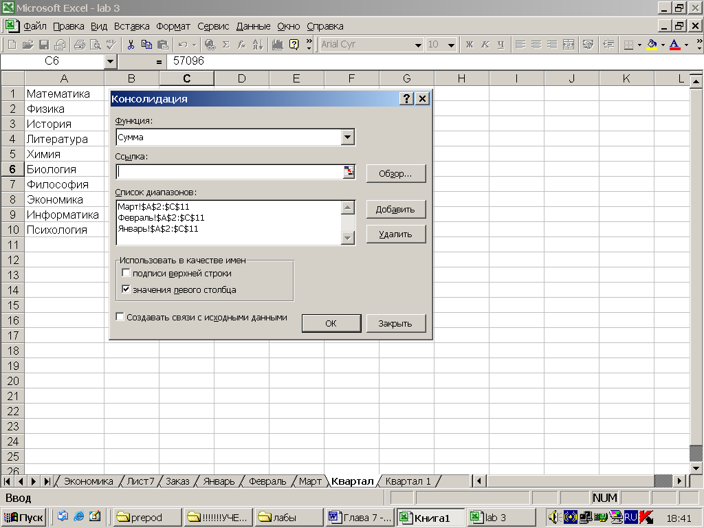
Task: Open the Вставка menu
Action: tap(131, 27)
